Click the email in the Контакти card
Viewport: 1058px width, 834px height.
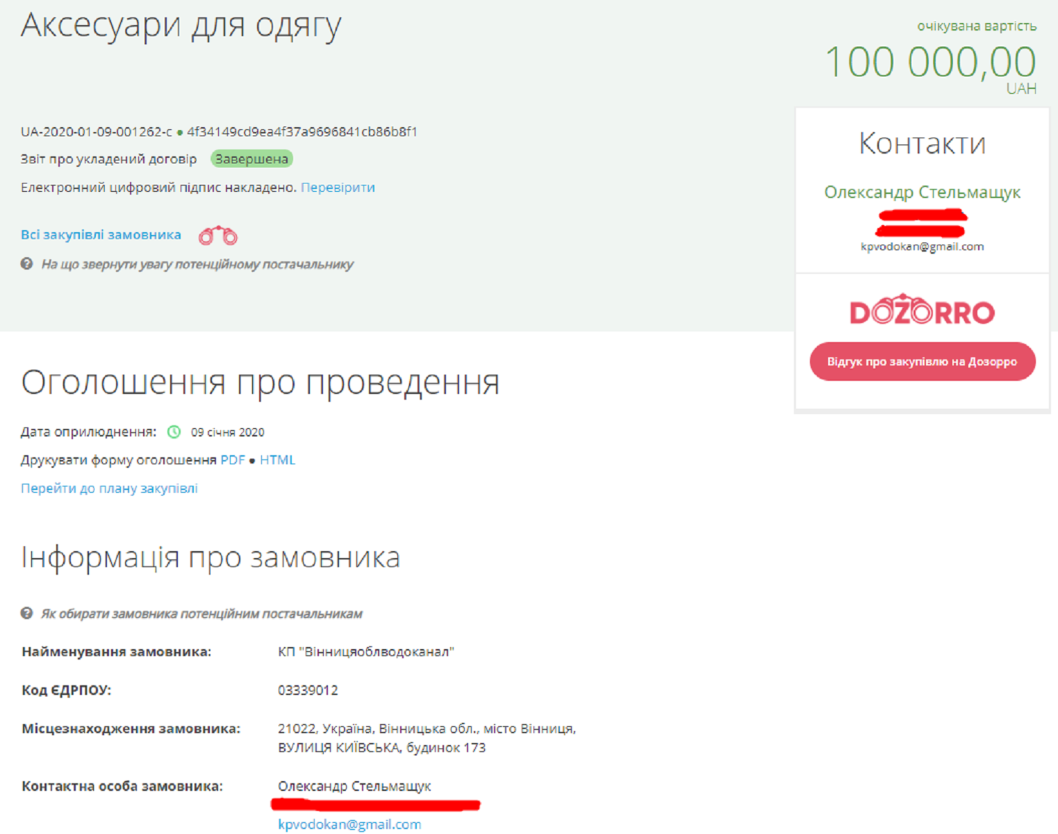coord(922,247)
